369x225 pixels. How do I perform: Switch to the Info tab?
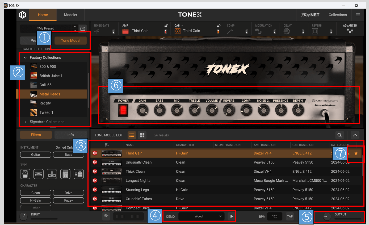[70, 135]
